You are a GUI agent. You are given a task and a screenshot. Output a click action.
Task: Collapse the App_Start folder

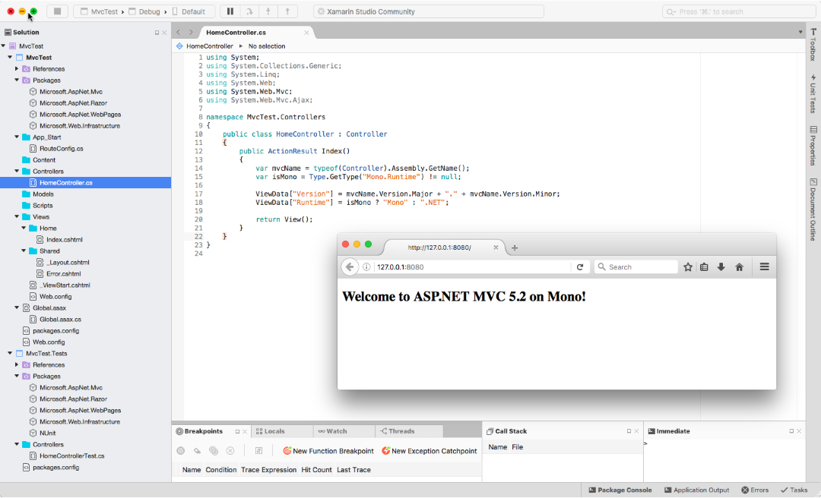[x=17, y=137]
